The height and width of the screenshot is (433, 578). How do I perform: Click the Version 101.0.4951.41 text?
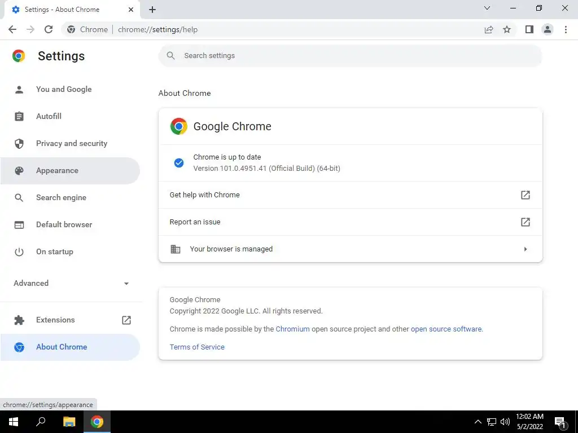266,168
